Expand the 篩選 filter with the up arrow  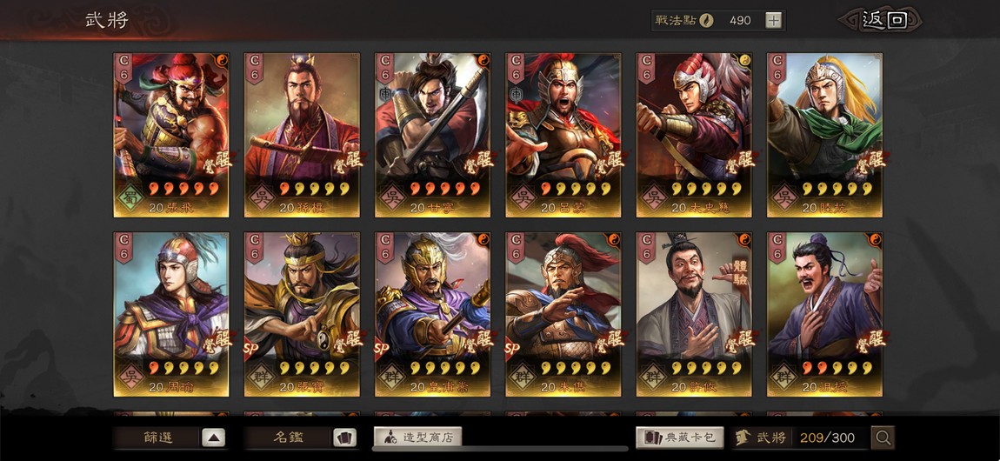pyautogui.click(x=214, y=438)
